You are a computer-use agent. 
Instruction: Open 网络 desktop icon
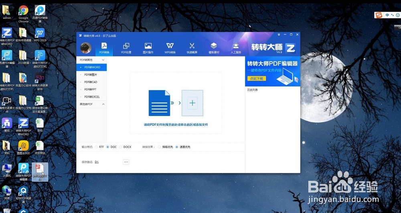[7, 193]
